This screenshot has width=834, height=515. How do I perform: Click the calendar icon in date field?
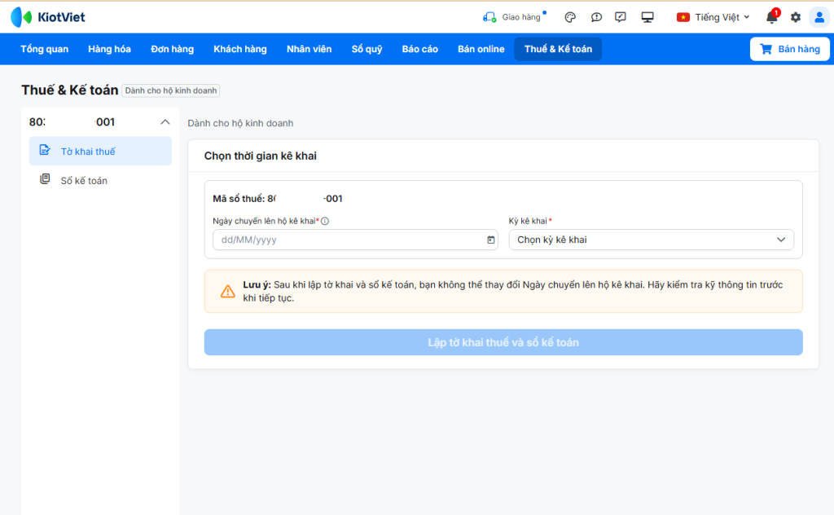click(x=490, y=240)
